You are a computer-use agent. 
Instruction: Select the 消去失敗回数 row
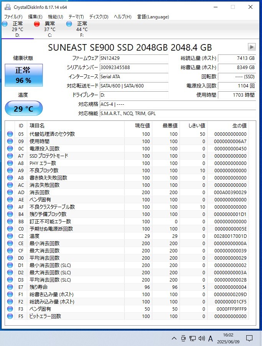(127, 185)
